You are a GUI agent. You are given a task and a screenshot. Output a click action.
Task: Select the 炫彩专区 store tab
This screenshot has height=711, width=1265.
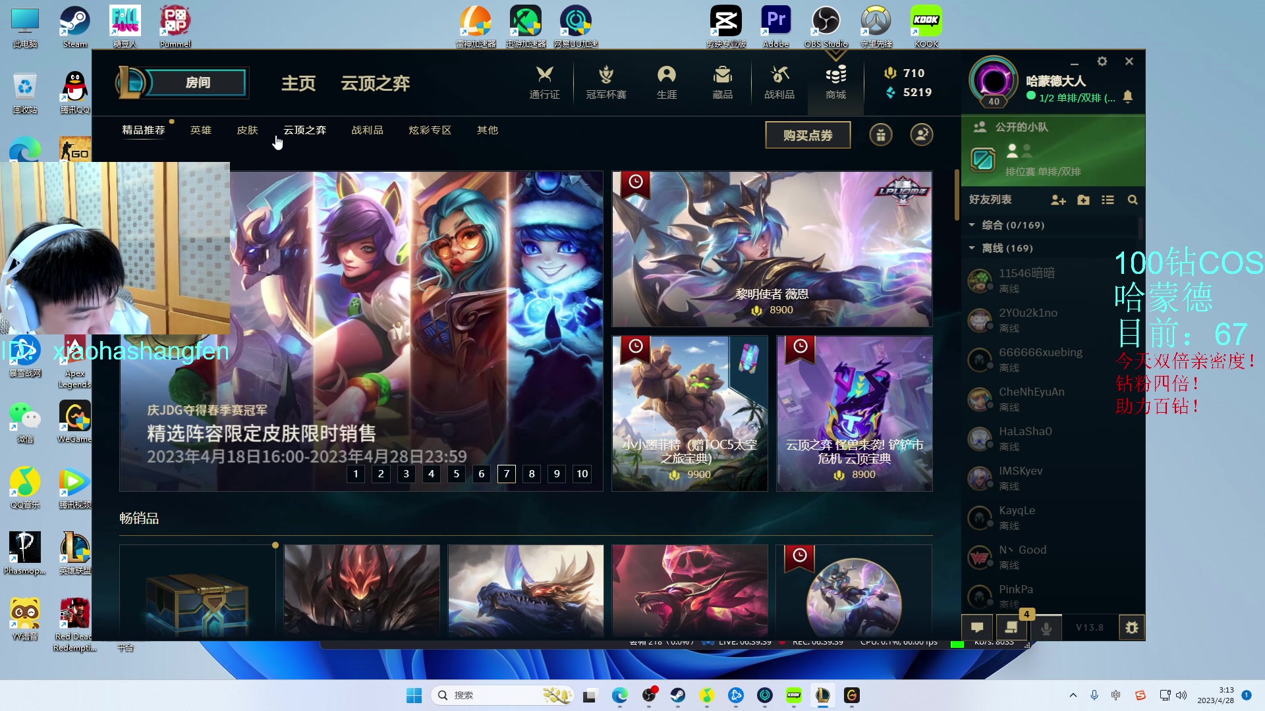tap(430, 130)
